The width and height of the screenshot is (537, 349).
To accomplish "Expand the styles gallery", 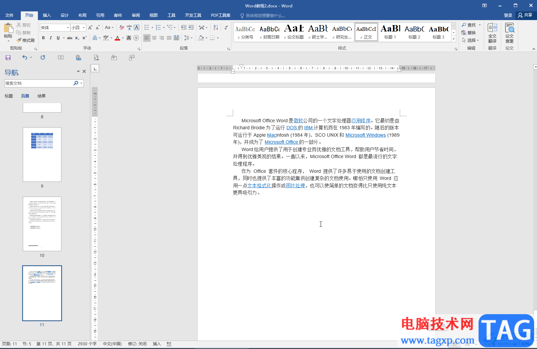I will (x=453, y=39).
